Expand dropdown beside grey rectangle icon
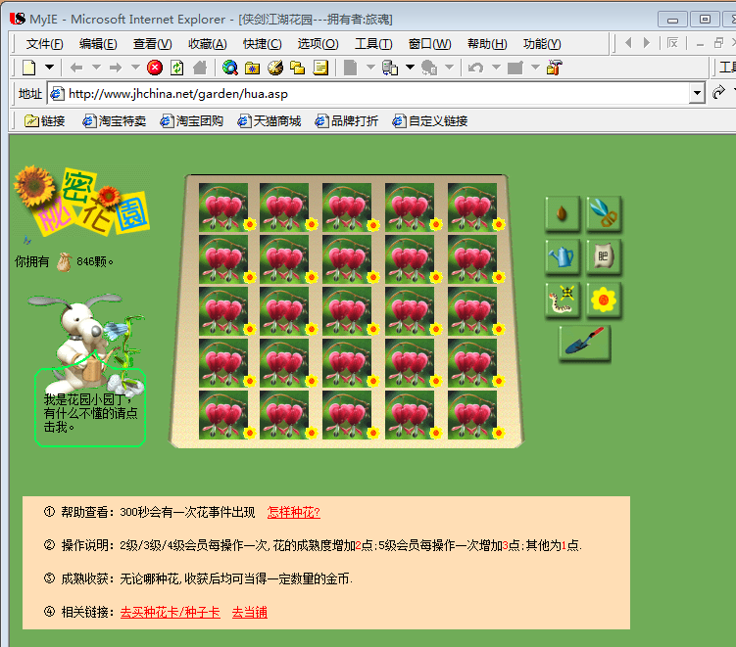This screenshot has width=736, height=647. (x=535, y=67)
